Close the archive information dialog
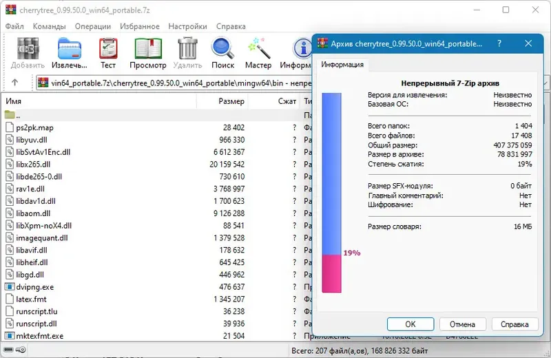 [528, 43]
